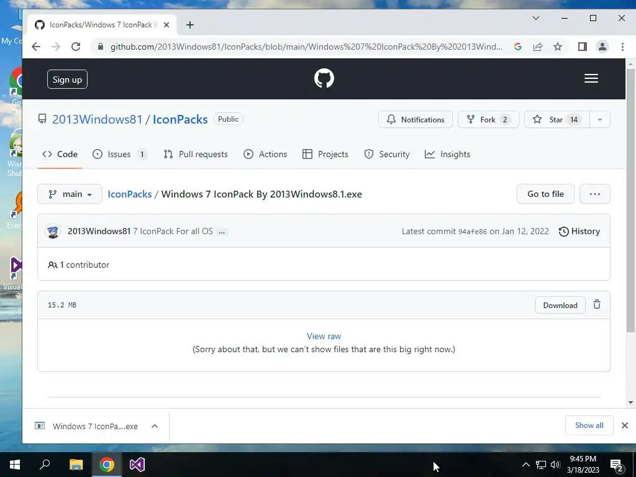Open a new browser tab
Image resolution: width=636 pixels, height=477 pixels.
190,25
